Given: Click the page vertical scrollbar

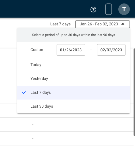Looking at the screenshot, I should tap(134, 92).
